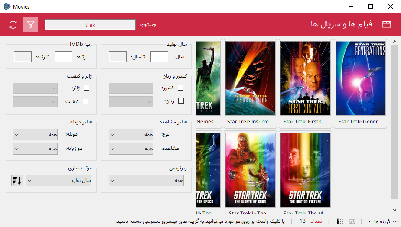Click the رتبه (from rating) input field
401x227 pixels.
(x=63, y=56)
